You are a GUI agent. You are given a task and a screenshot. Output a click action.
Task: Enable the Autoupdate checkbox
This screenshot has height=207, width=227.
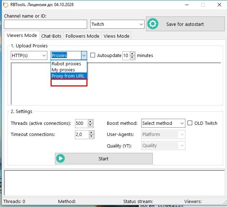coord(93,56)
